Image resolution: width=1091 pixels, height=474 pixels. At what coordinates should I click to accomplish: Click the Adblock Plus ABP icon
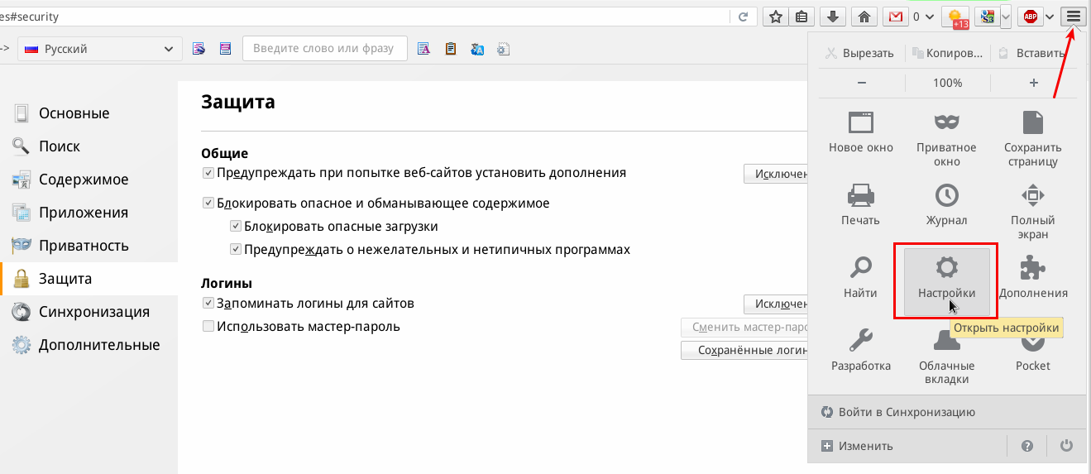1030,17
